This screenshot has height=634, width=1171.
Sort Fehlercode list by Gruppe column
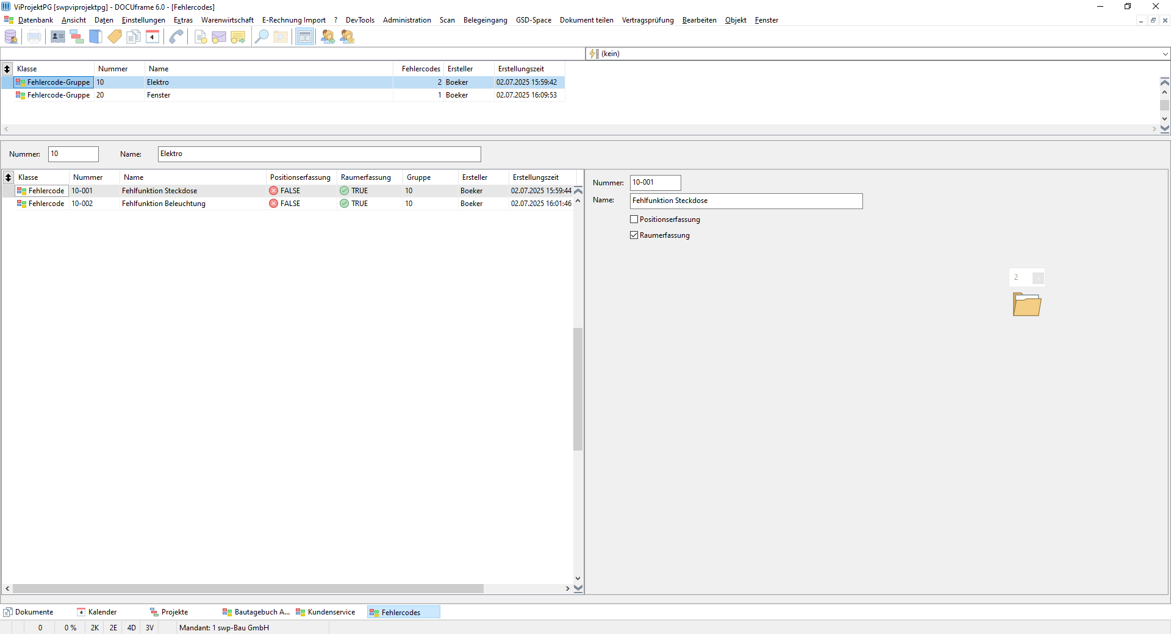431,177
